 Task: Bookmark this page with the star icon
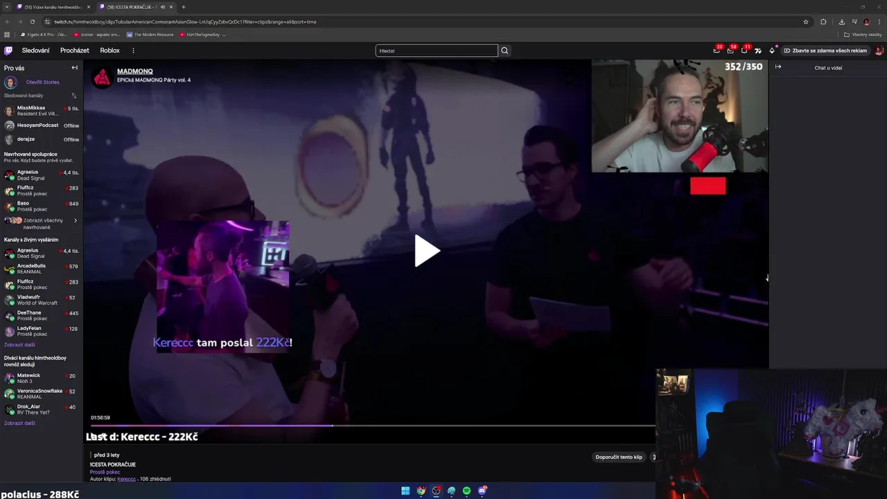click(x=805, y=21)
